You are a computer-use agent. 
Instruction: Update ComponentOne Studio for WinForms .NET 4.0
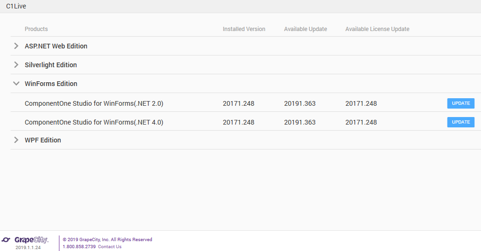click(x=461, y=122)
